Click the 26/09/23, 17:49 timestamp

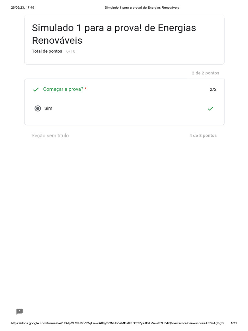(23, 7)
